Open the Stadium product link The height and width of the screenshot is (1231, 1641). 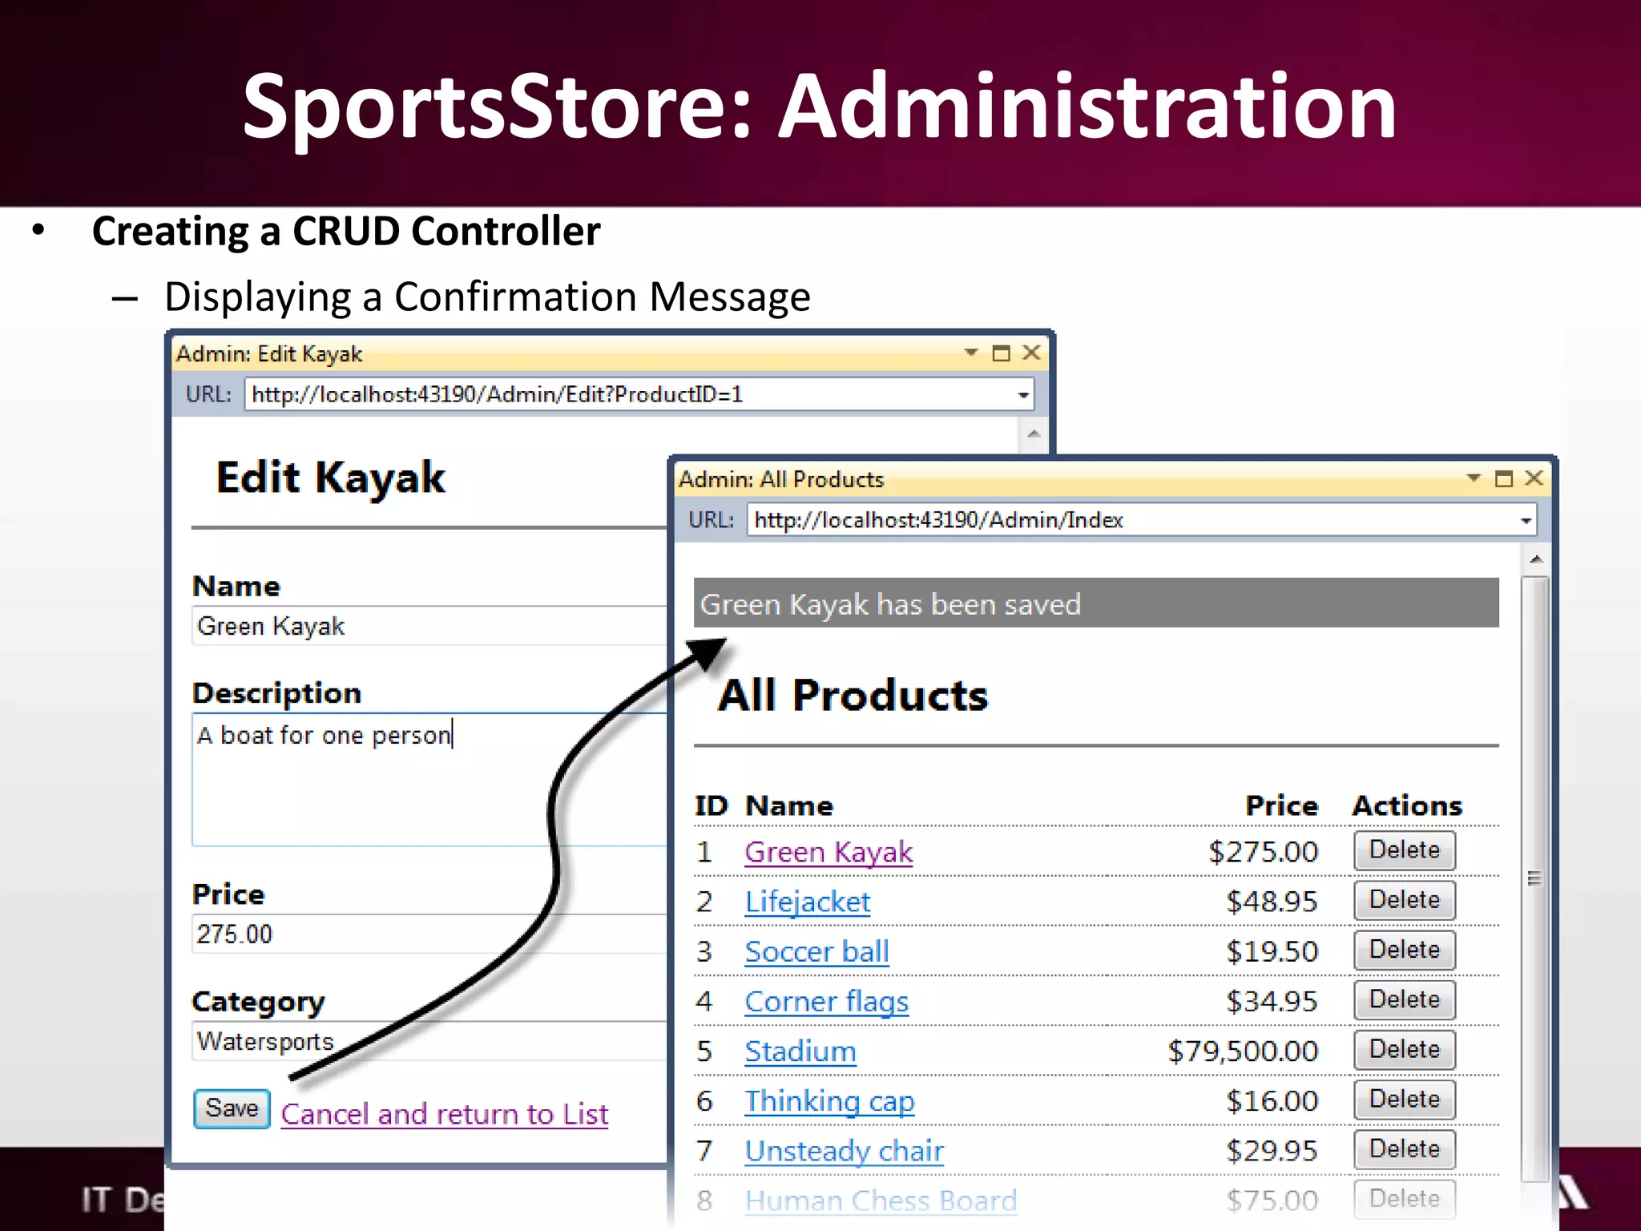pos(800,1051)
